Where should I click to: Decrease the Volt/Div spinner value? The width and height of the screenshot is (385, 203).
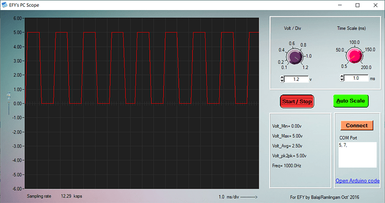point(282,81)
